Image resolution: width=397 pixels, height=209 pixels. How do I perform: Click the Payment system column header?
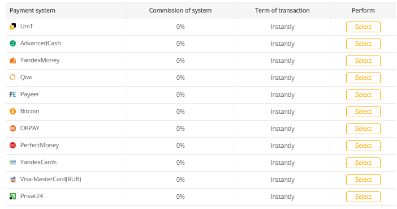pos(32,10)
